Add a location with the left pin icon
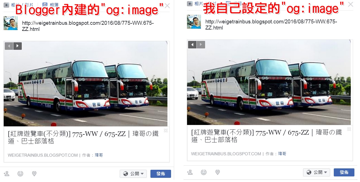The width and height of the screenshot is (360, 182). pyautogui.click(x=34, y=174)
